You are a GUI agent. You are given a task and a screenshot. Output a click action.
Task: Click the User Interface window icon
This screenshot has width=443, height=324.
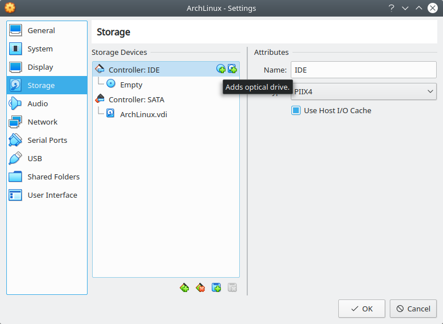tap(15, 195)
